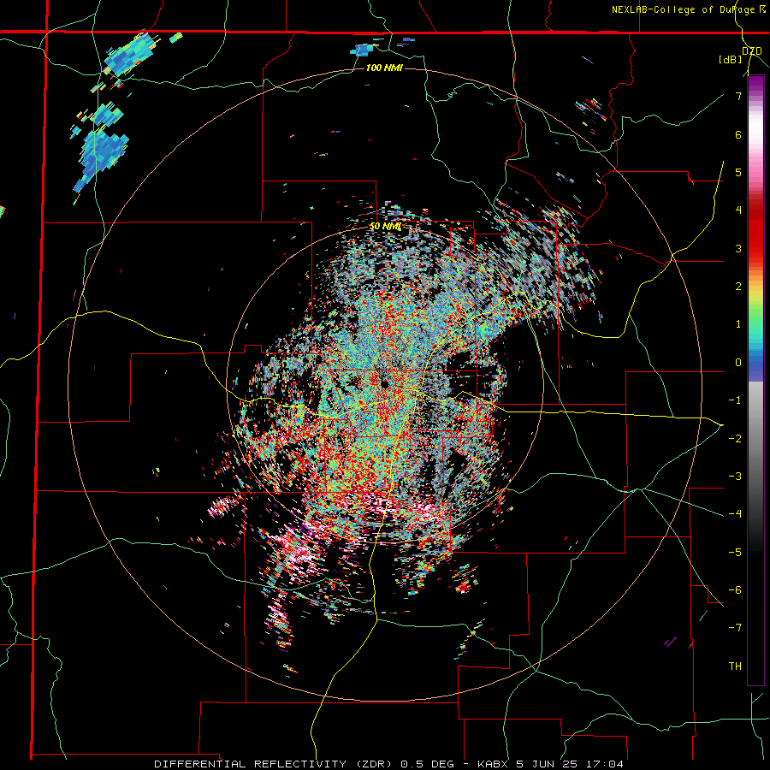Click the black radar site dot at center

[x=384, y=383]
